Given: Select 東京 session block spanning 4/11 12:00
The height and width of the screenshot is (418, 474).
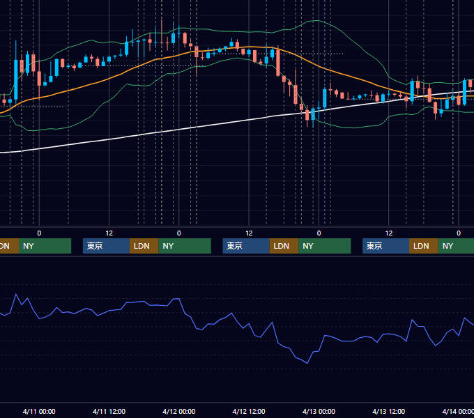Looking at the screenshot, I should [x=106, y=246].
